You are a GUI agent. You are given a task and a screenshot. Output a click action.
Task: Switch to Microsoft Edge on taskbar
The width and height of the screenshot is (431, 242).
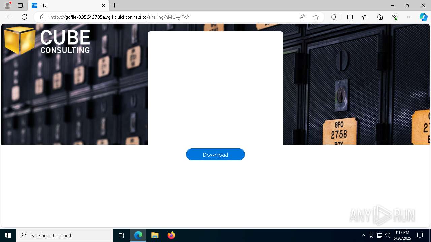(138, 235)
